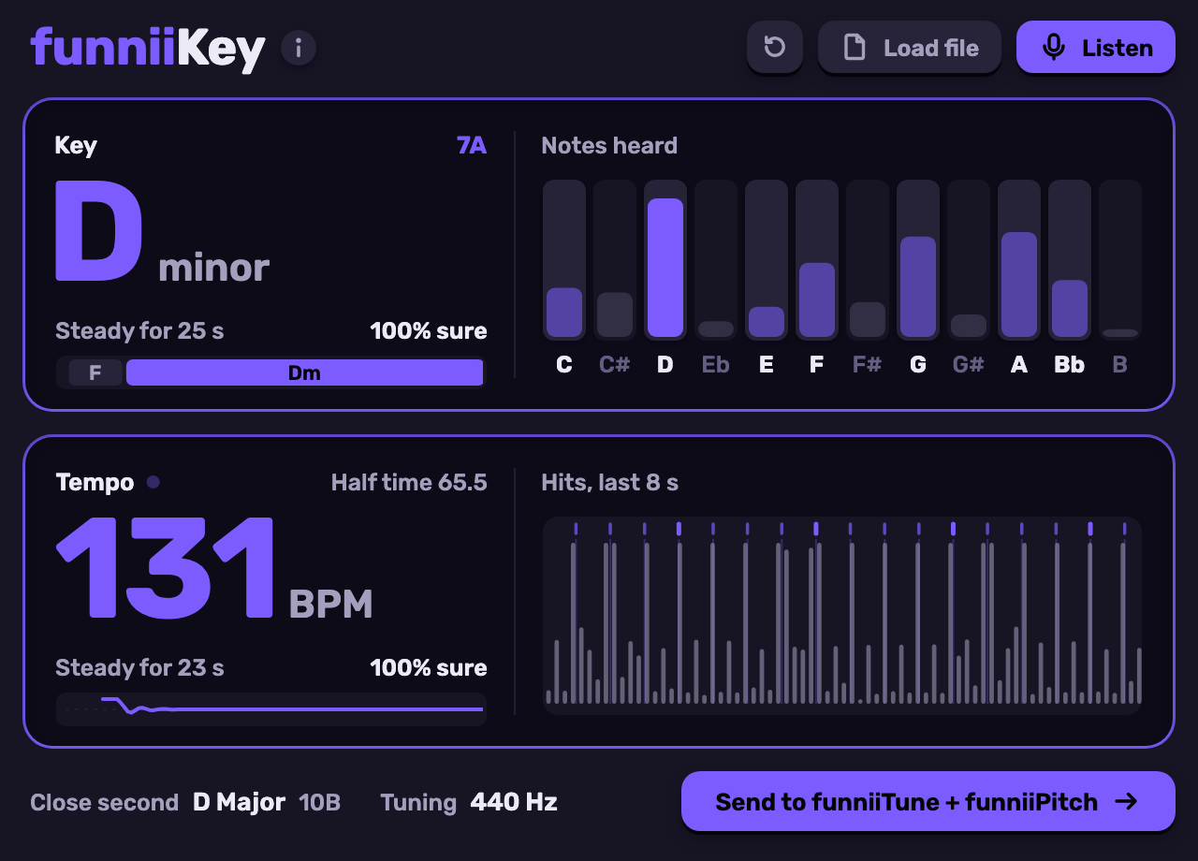Click the Bb note label
The height and width of the screenshot is (861, 1198).
1070,365
